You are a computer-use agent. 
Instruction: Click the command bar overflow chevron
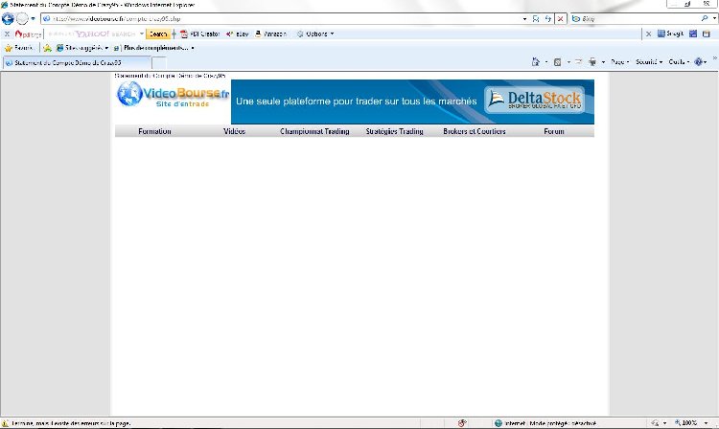[715, 58]
